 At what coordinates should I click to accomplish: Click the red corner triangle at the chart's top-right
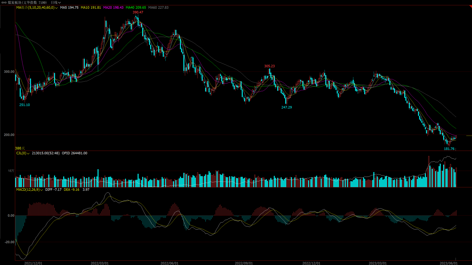pos(470,6)
